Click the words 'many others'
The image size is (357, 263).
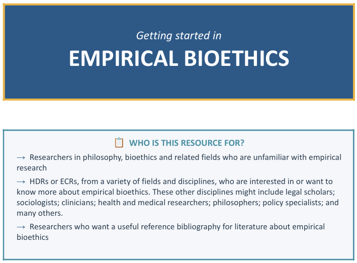[39, 213]
